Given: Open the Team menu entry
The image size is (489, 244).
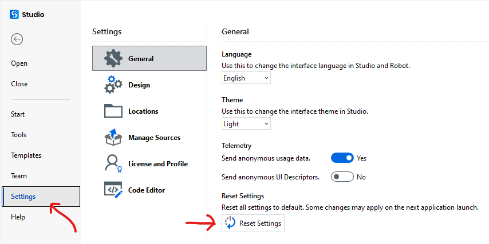Looking at the screenshot, I should point(19,176).
